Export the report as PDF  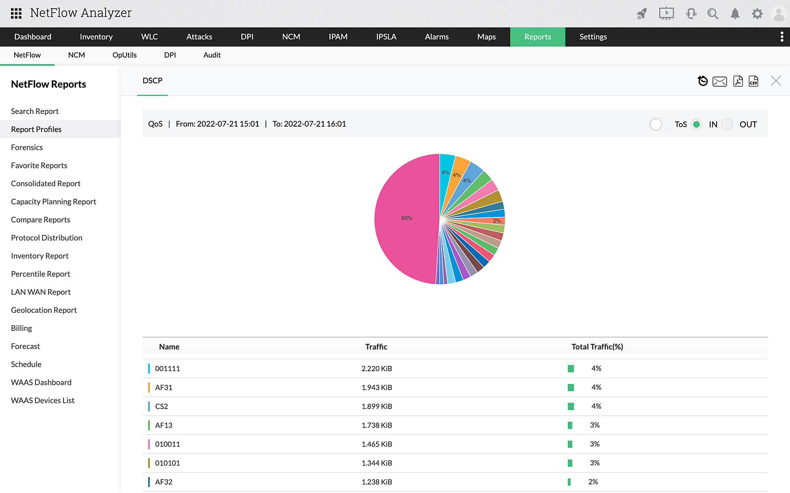pos(738,81)
